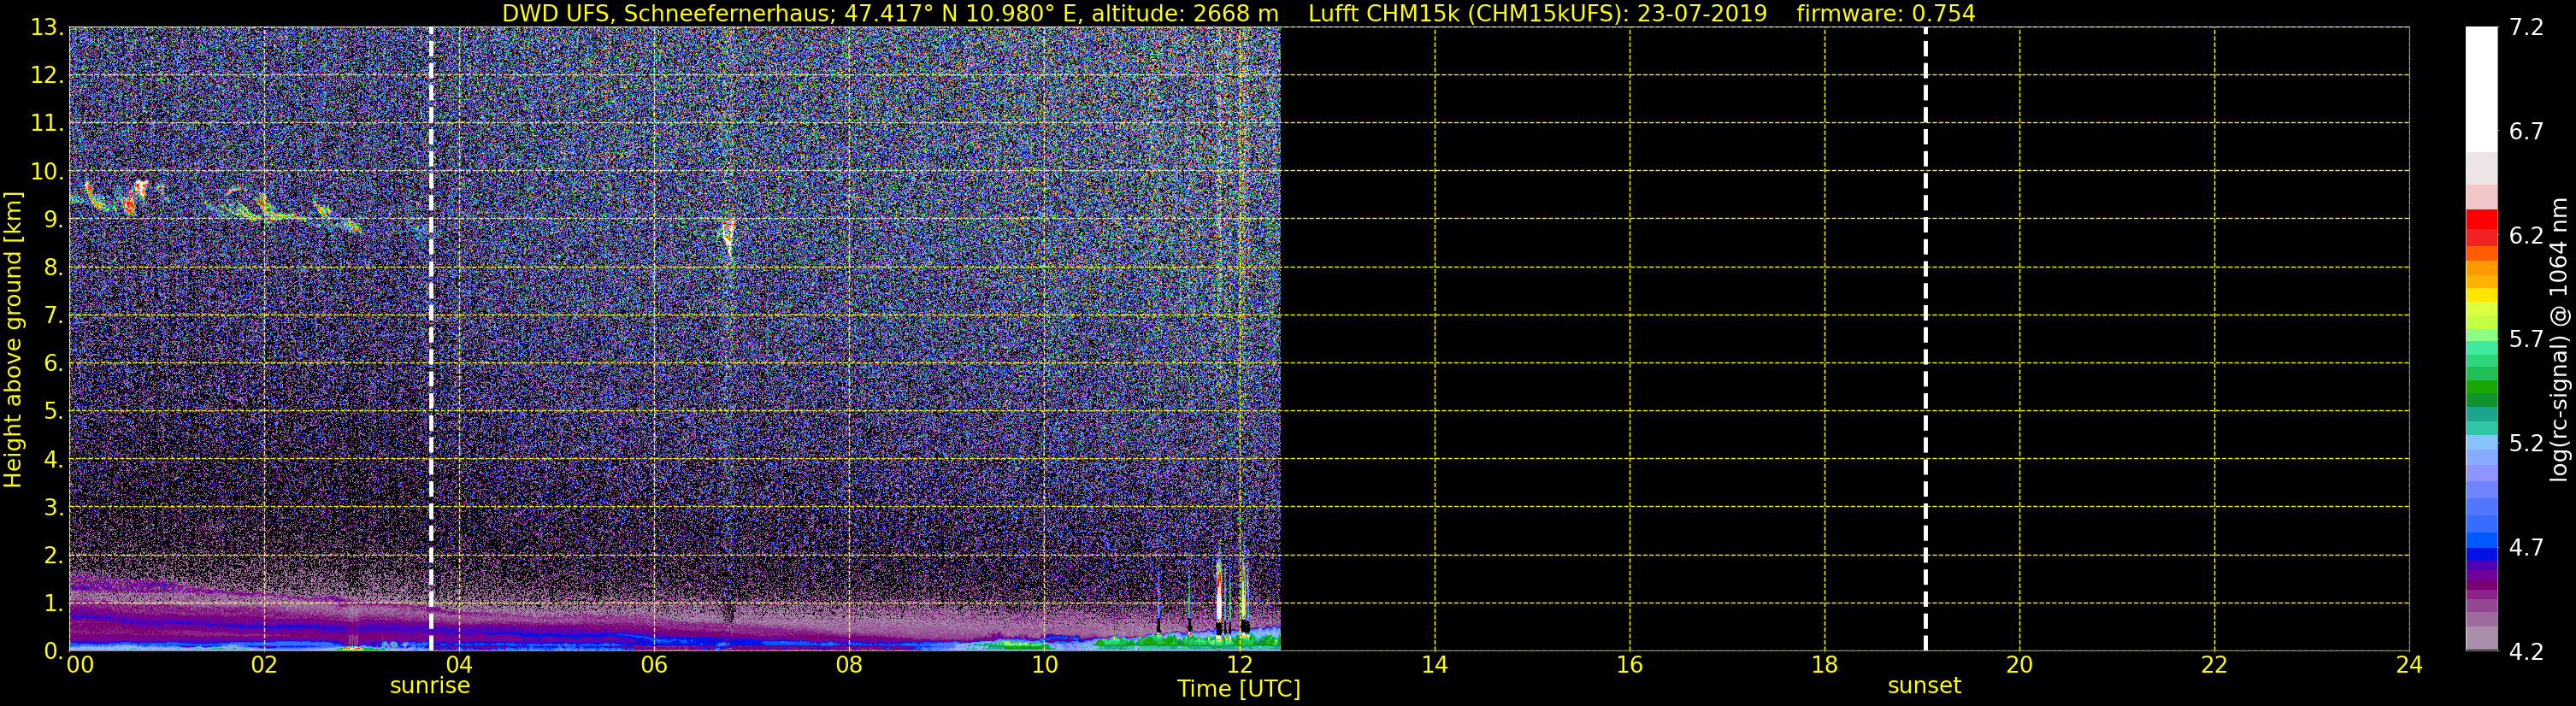Click the height axis tick label '3.'

[x=53, y=507]
